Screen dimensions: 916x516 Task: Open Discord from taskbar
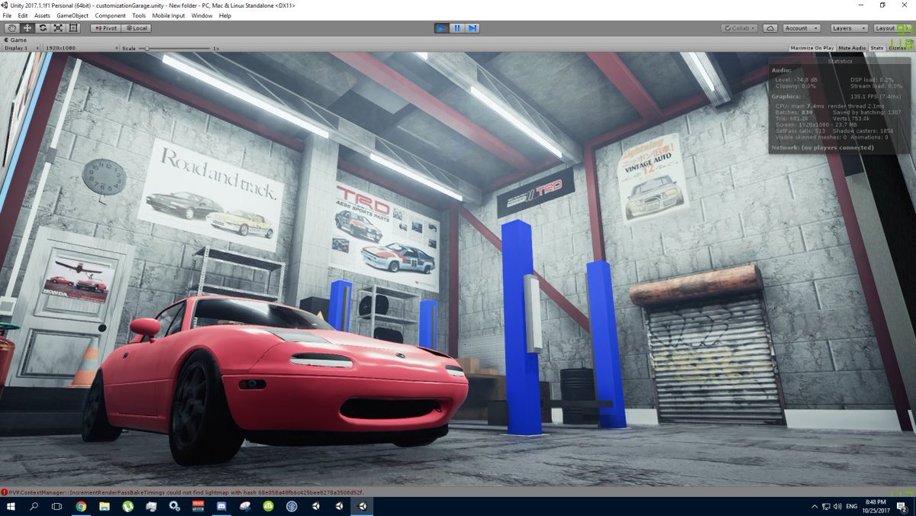pyautogui.click(x=221, y=506)
